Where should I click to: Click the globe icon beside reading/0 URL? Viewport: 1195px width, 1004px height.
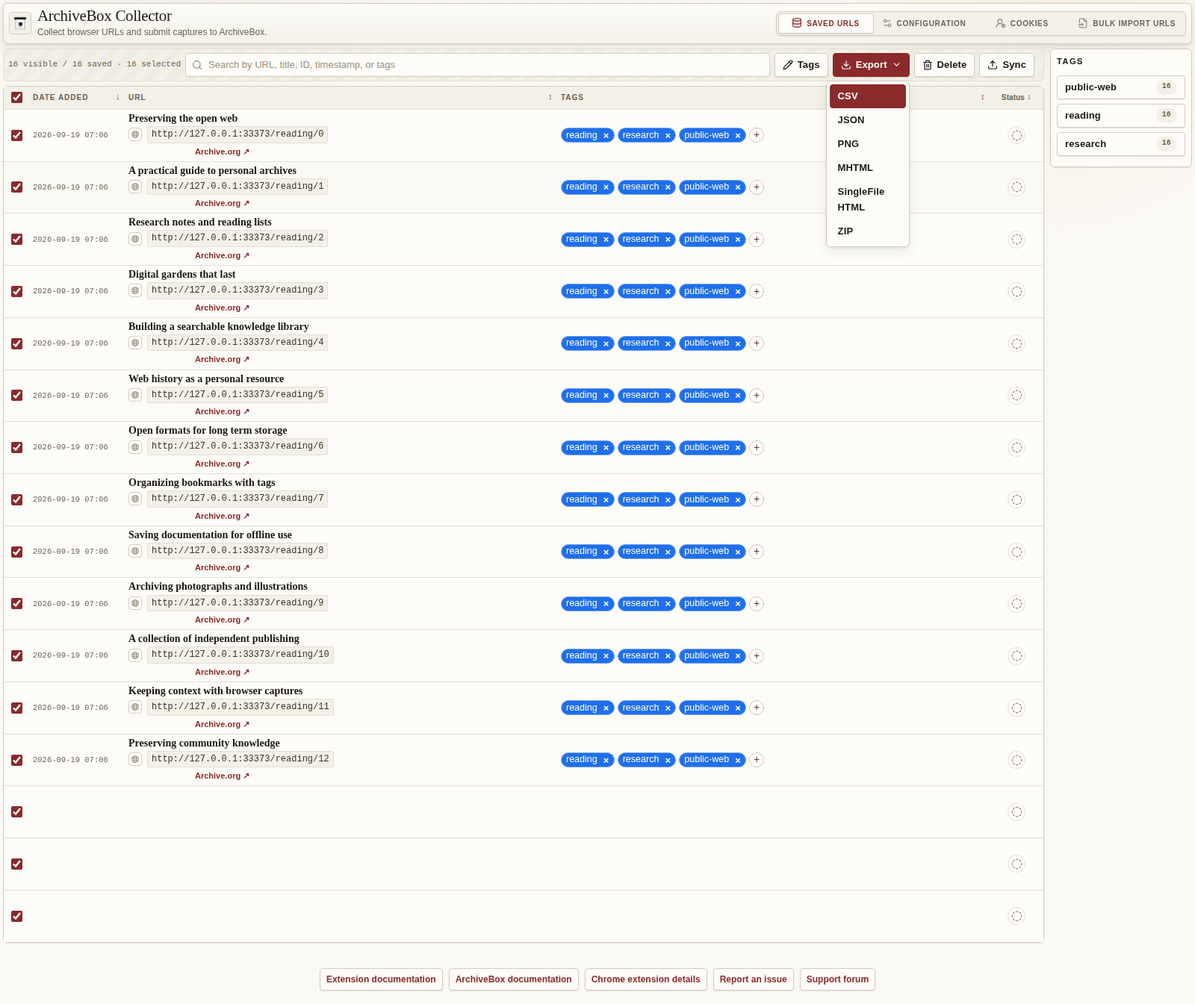(x=135, y=134)
